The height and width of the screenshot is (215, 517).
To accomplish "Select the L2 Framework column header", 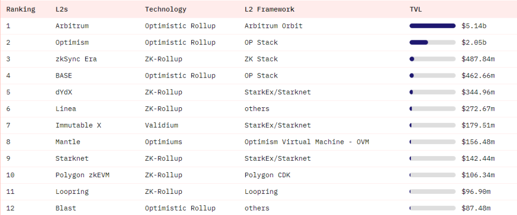I will tap(269, 9).
